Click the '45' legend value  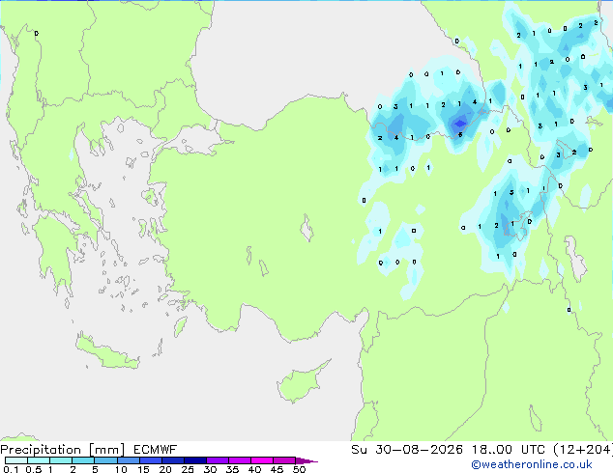coord(277,469)
